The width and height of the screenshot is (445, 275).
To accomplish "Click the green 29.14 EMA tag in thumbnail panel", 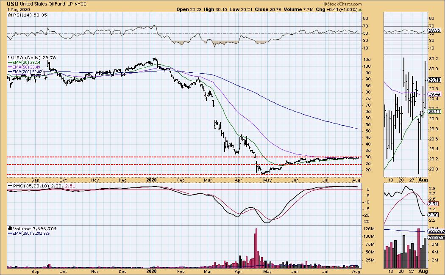I will (x=434, y=112).
